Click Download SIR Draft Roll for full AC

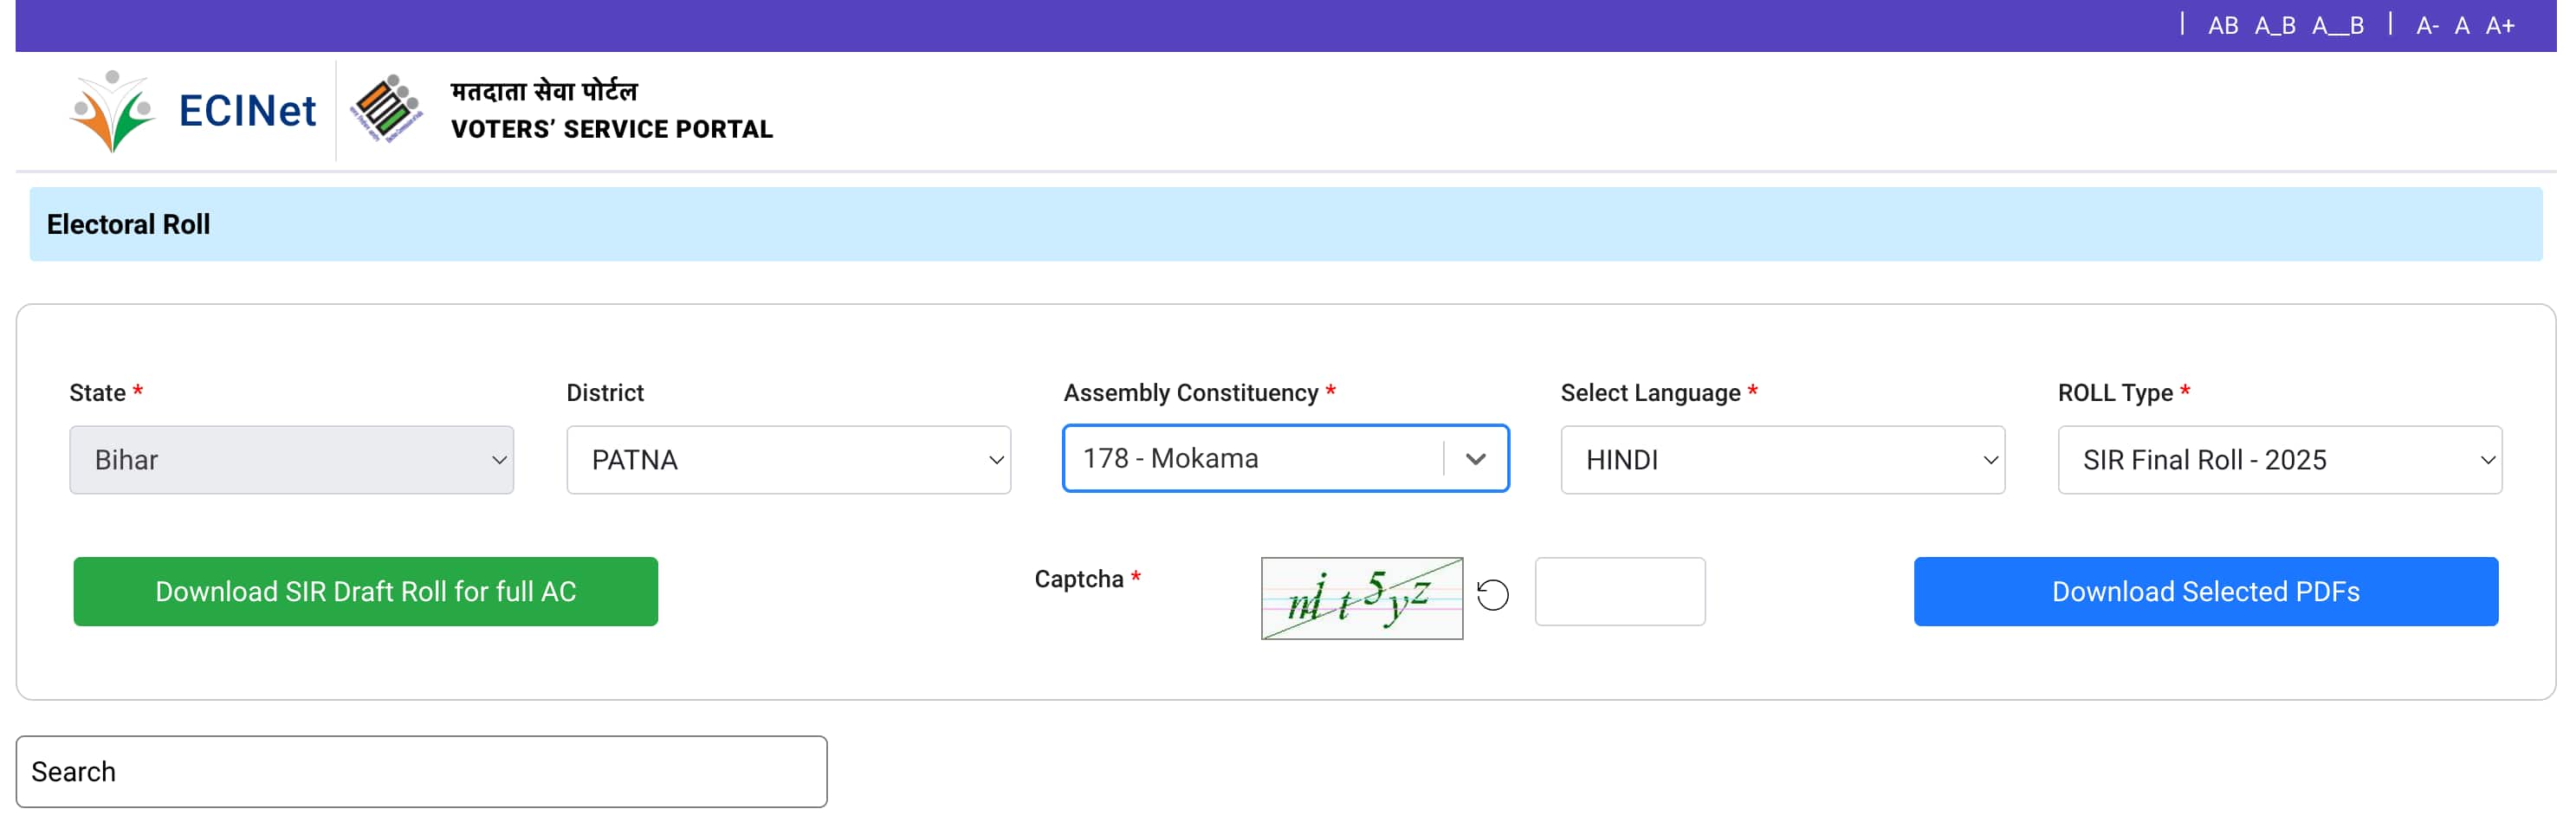point(365,591)
